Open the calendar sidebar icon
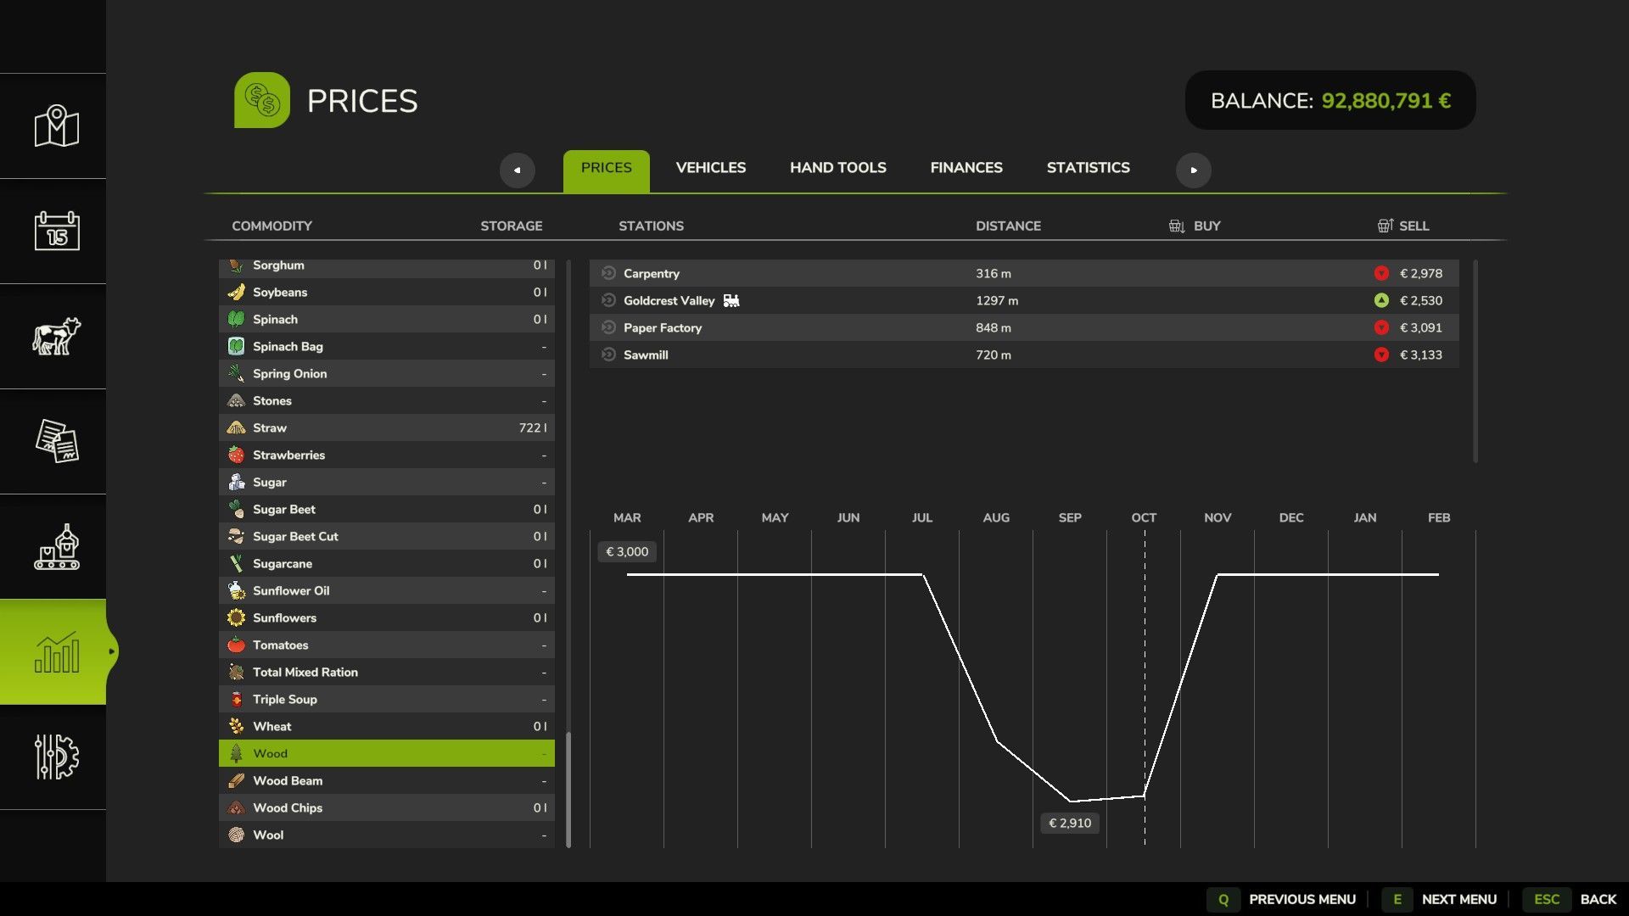 (x=56, y=231)
